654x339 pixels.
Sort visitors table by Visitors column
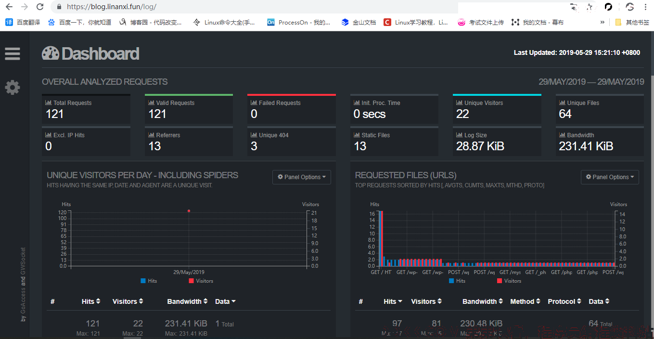point(128,301)
